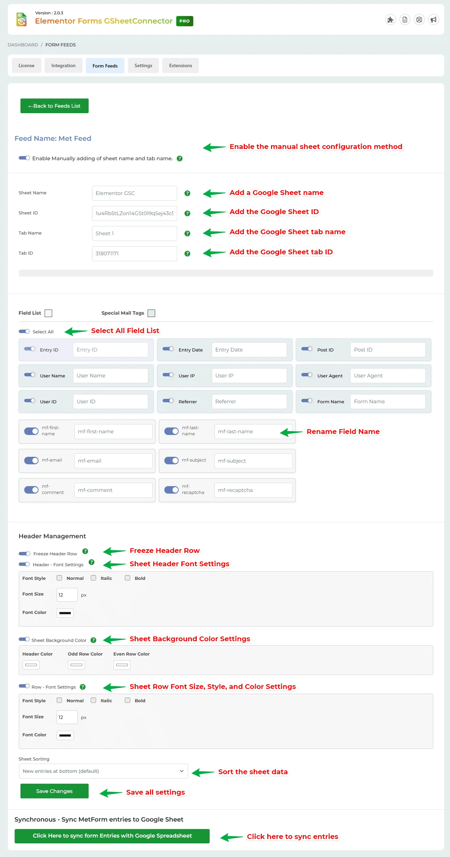Open help icon beside Sheet Background Color

point(93,640)
